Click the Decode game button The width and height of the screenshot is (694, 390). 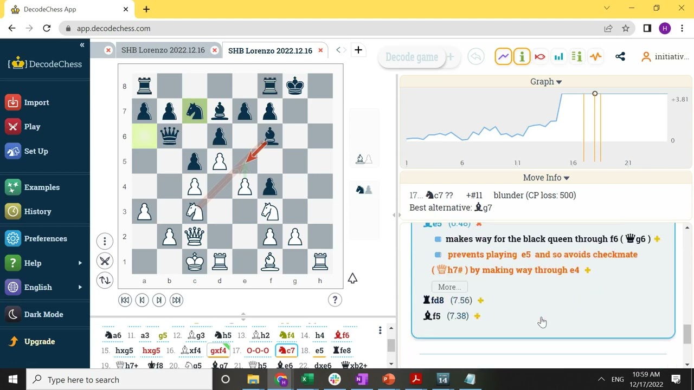[x=412, y=57]
